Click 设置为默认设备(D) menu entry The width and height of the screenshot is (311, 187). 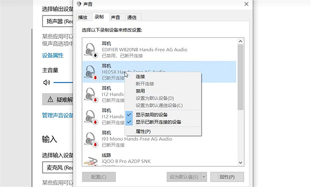pos(163,98)
